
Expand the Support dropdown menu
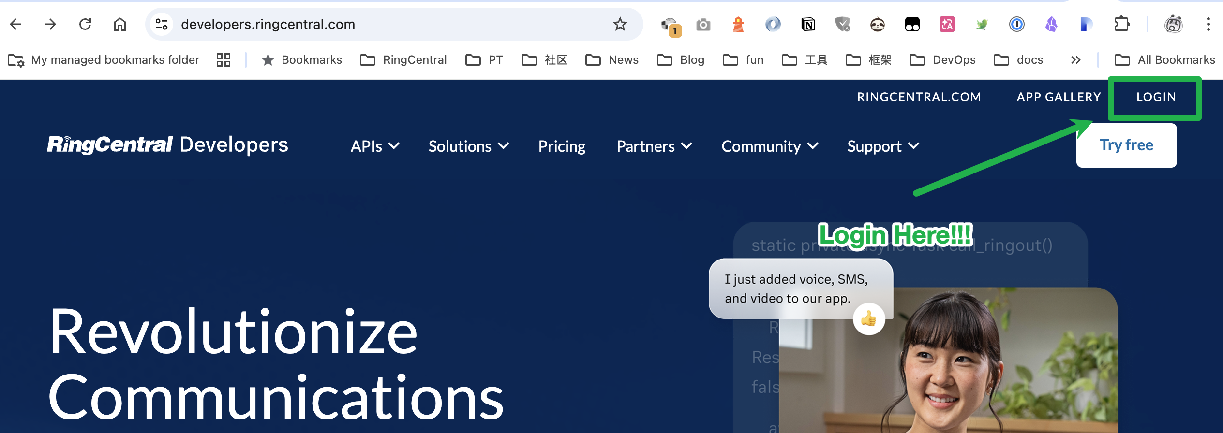point(883,146)
